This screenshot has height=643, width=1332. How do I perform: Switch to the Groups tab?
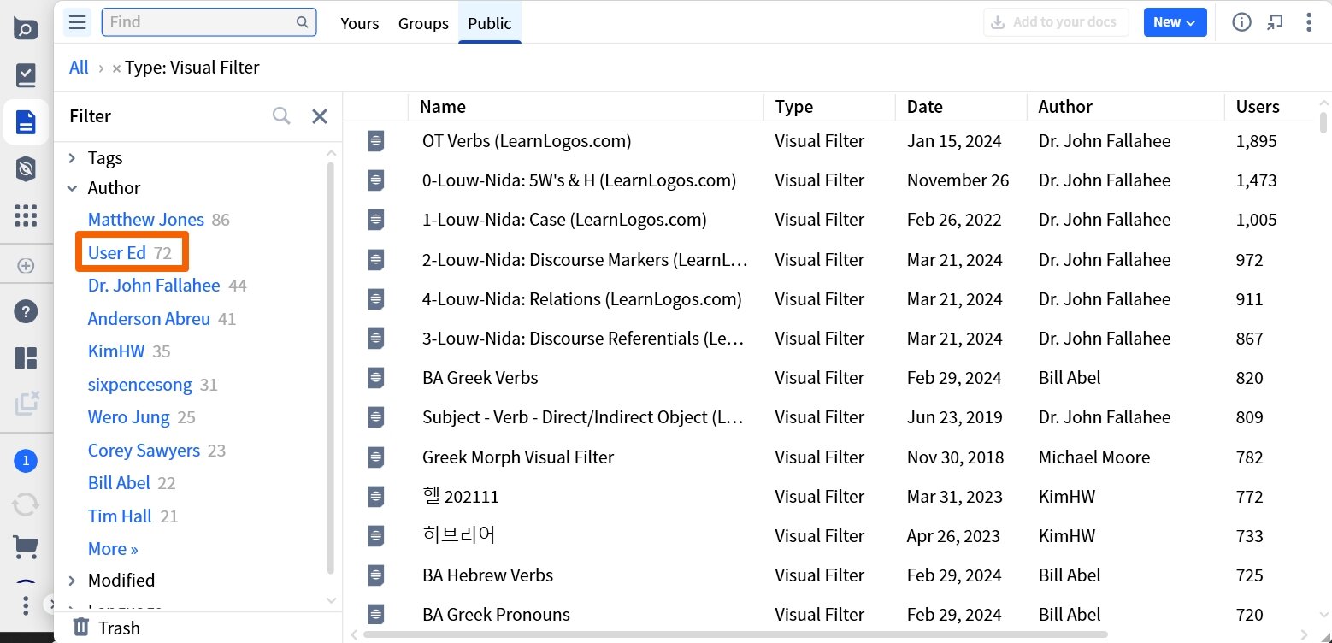[423, 23]
